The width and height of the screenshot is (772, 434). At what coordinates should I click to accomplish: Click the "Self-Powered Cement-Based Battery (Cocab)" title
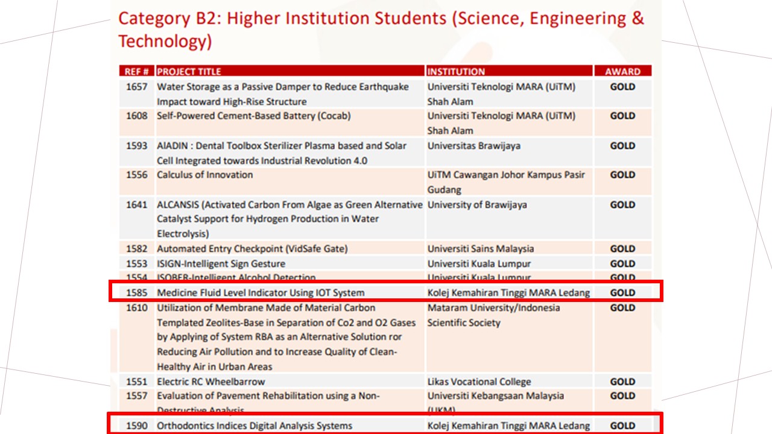coord(253,116)
